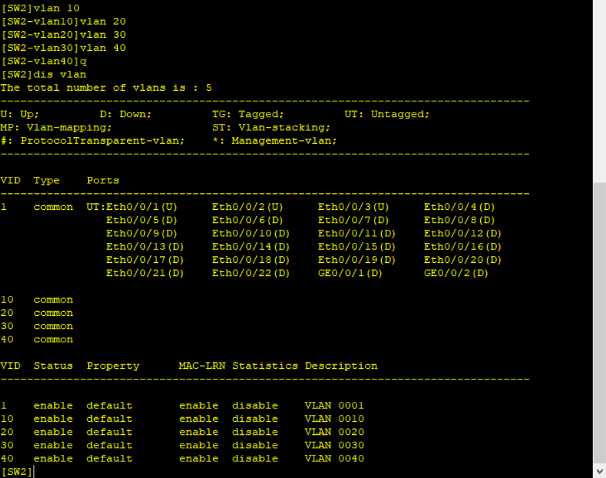
Task: Click "common" in the VID 10 row
Action: [x=54, y=300]
